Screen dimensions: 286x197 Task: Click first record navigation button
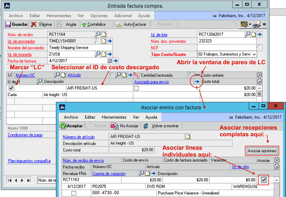[x=10, y=180]
